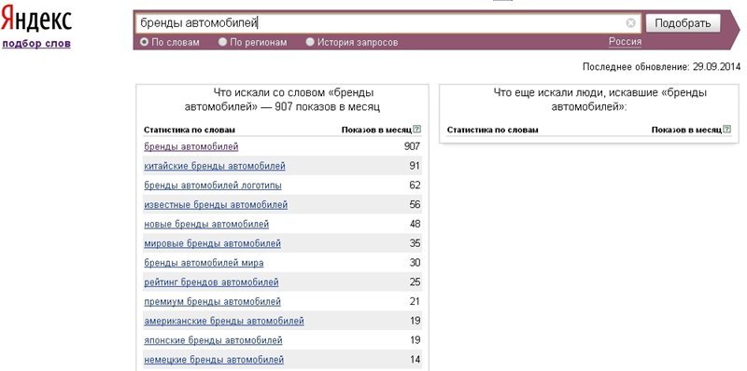Image resolution: width=747 pixels, height=371 pixels.
Task: Open 'китайские бренды автомобилей' query
Action: [x=215, y=166]
